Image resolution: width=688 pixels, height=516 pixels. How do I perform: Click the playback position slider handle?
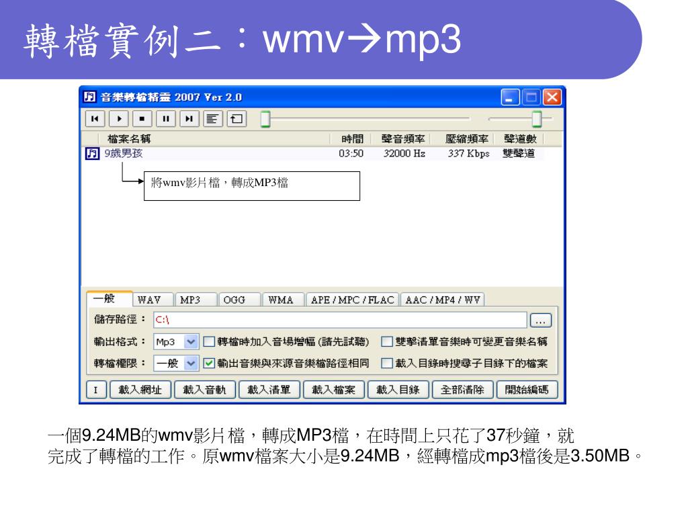(x=265, y=119)
